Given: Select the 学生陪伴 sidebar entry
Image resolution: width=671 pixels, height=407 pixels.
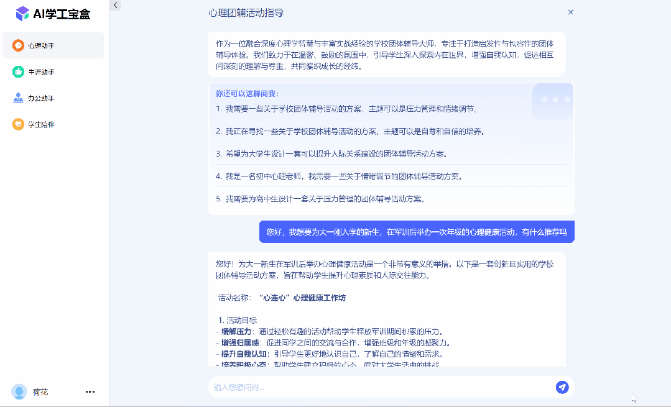Looking at the screenshot, I should (41, 124).
